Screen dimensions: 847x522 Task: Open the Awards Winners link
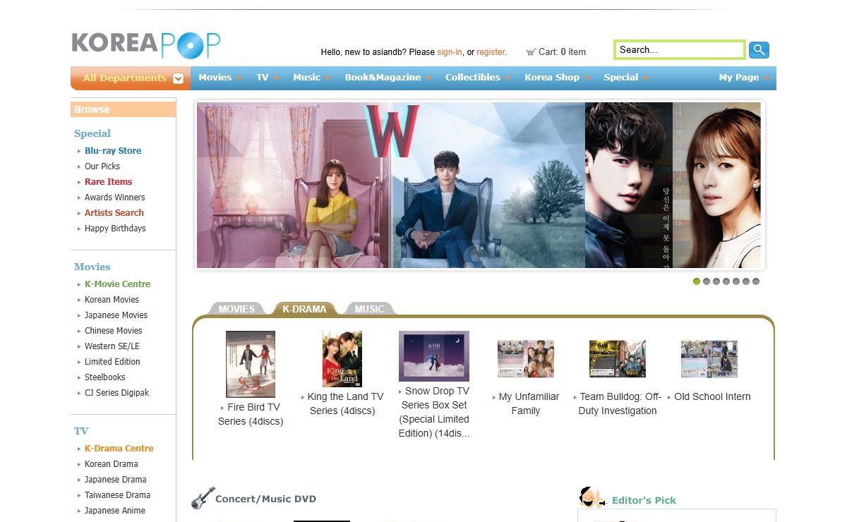115,198
